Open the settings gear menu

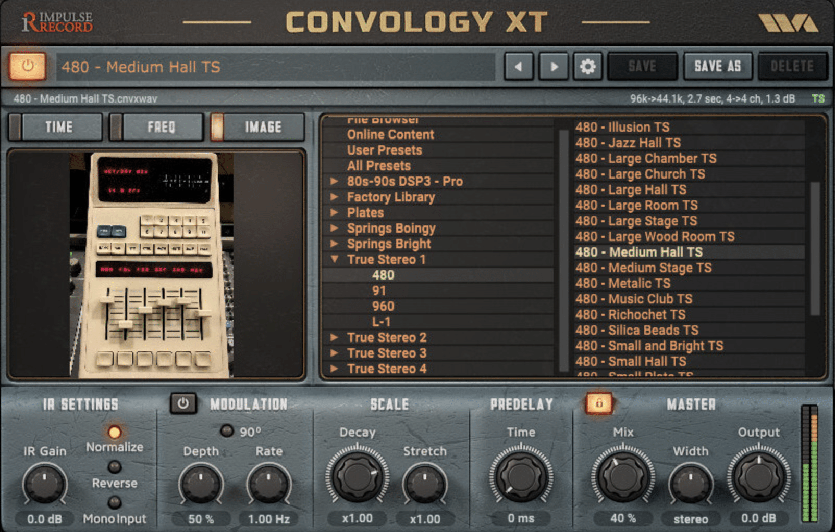pos(588,66)
